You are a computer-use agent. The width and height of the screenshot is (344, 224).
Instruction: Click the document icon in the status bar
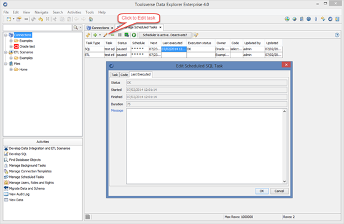pos(88,217)
